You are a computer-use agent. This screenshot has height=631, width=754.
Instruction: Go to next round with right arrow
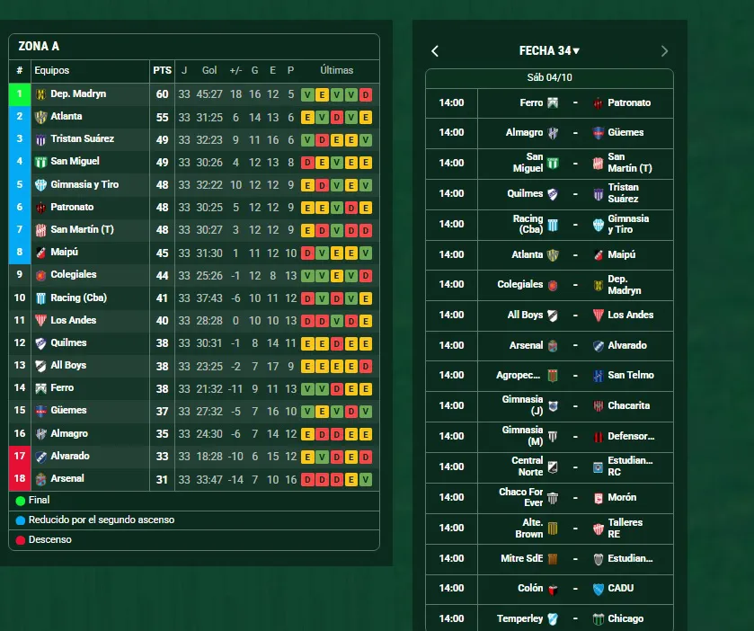point(664,51)
